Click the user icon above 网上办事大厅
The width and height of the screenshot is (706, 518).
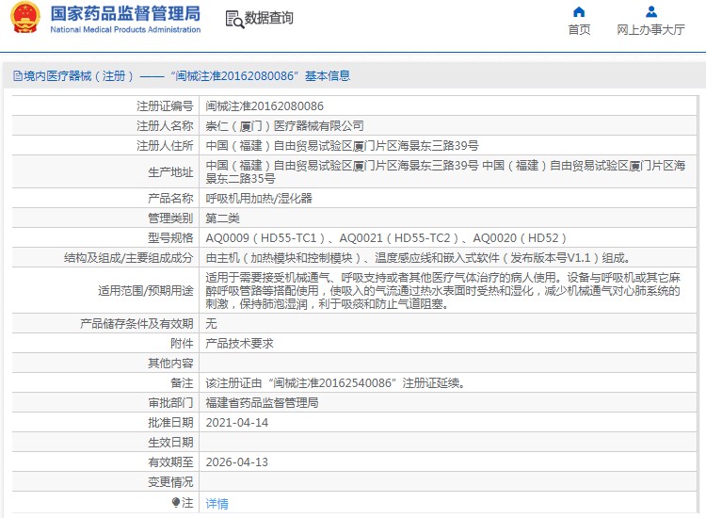click(650, 12)
